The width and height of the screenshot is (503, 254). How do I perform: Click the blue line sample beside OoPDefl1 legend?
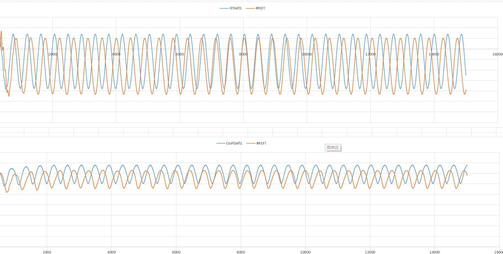221,143
